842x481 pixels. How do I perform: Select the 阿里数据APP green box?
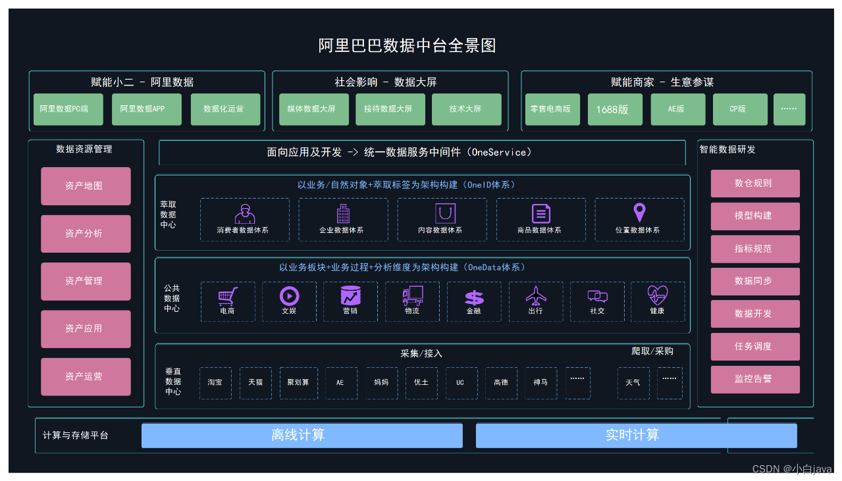pyautogui.click(x=147, y=109)
